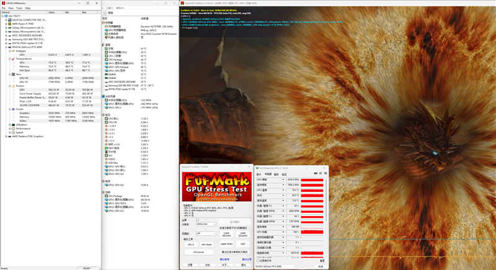496x270 pixels.
Task: Click FurMark 退出 quit button
Action: [x=243, y=265]
